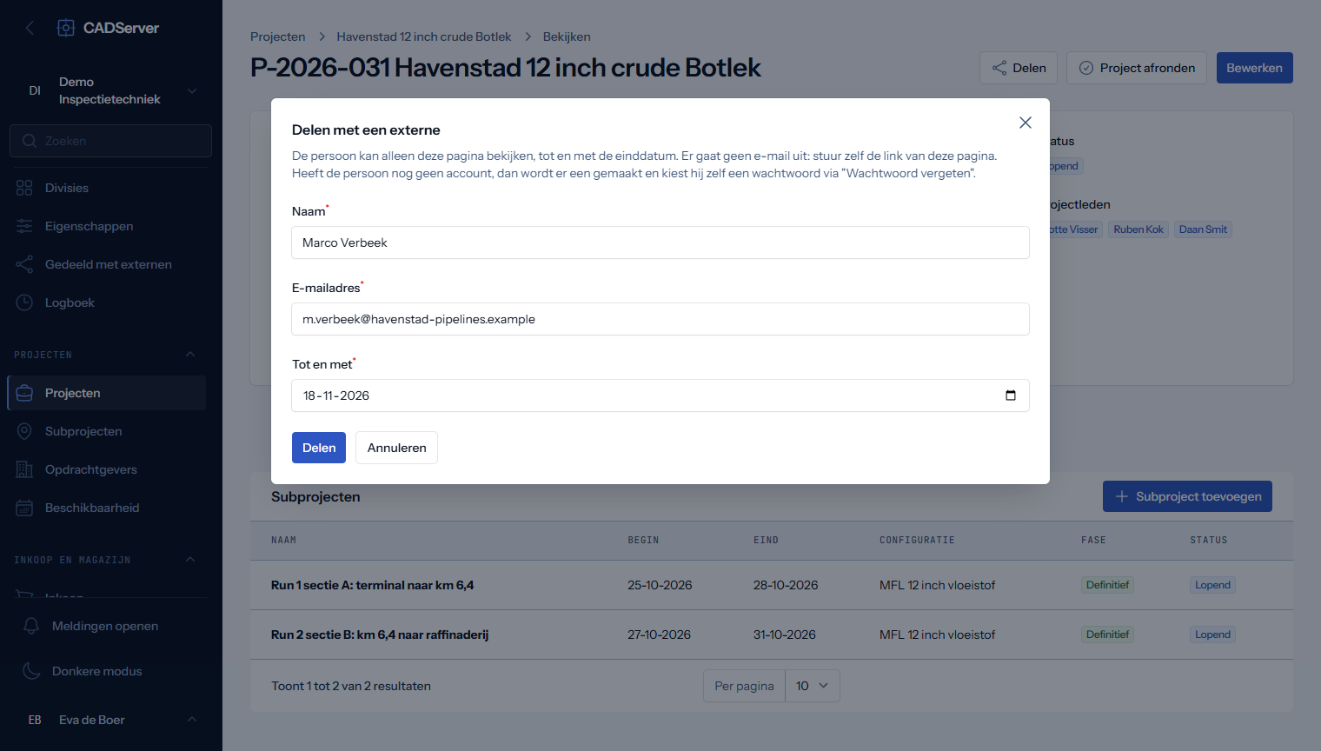The image size is (1321, 751).
Task: Go to Gedeeld met externen
Action: (106, 264)
